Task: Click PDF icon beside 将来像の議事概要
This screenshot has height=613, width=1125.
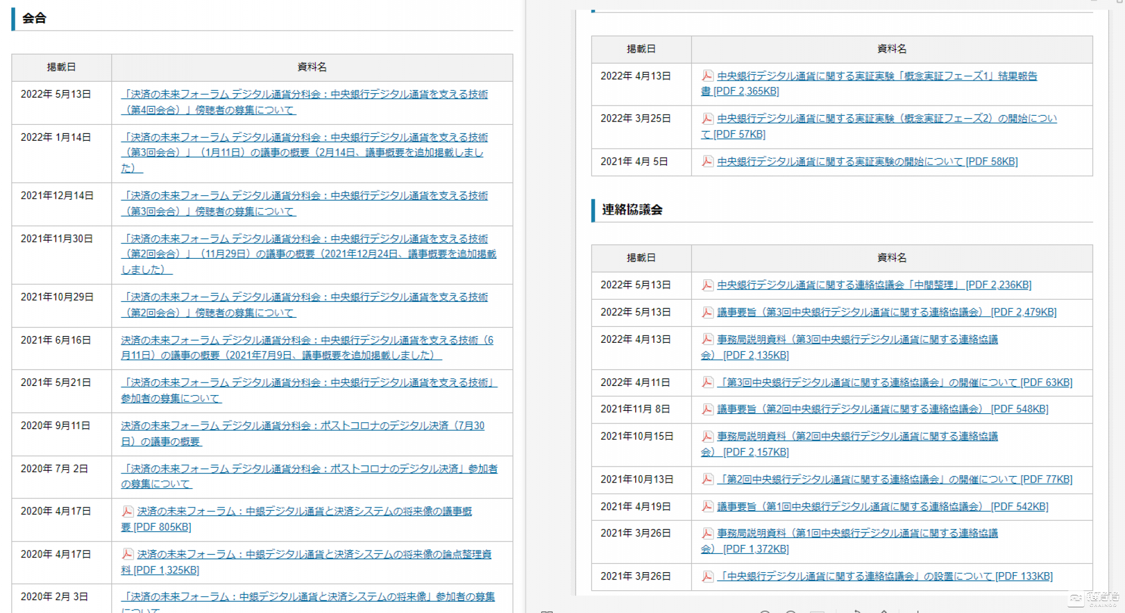Action: point(128,511)
